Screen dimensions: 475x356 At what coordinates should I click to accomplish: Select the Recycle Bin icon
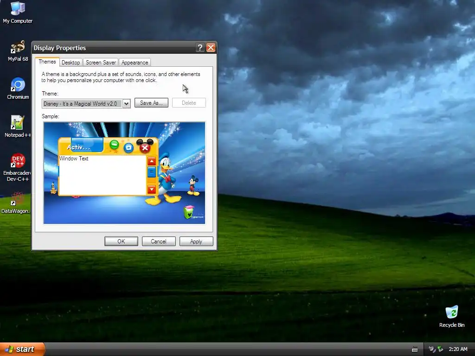click(x=452, y=316)
